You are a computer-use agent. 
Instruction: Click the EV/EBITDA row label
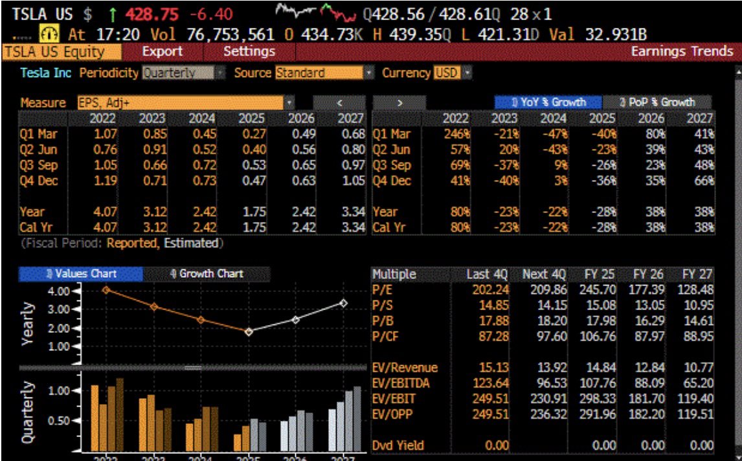[x=401, y=383]
